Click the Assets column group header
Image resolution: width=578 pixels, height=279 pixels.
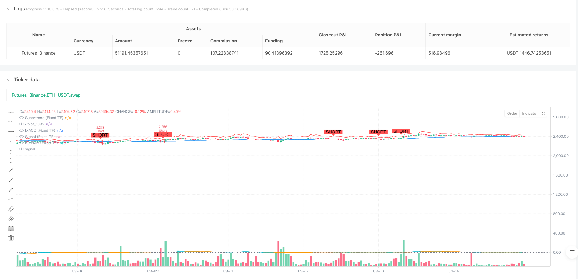coord(193,29)
